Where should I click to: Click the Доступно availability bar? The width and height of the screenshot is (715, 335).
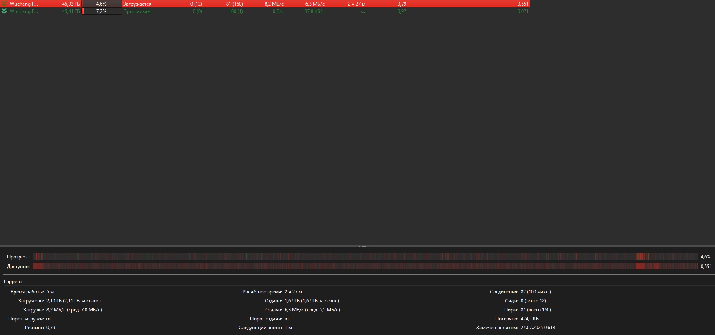(365, 266)
